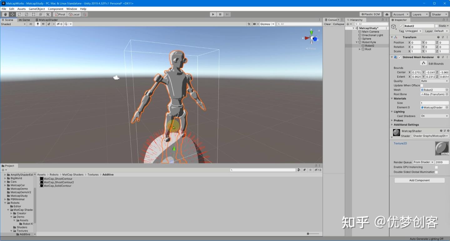Viewport: 450px width, 241px height.
Task: Select the Rect transform tool
Action: 34,14
